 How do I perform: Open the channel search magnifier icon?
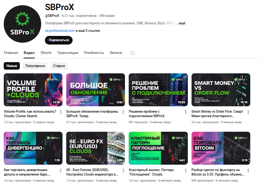click(x=132, y=53)
